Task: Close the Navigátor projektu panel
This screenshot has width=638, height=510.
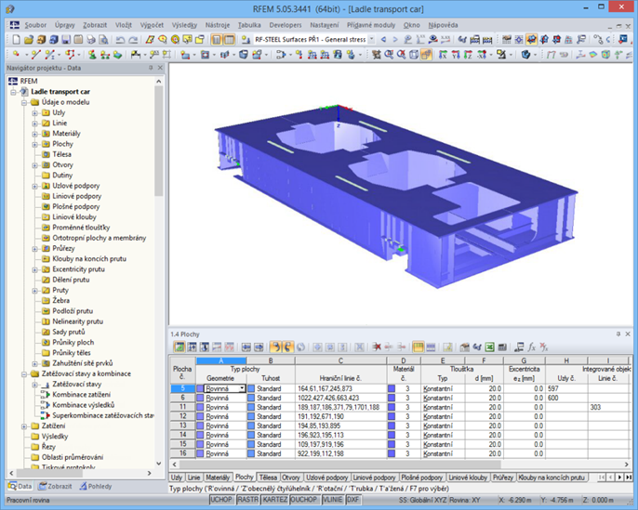Action: (160, 68)
